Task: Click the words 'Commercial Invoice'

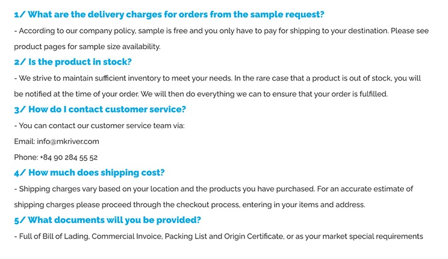Action: point(126,236)
